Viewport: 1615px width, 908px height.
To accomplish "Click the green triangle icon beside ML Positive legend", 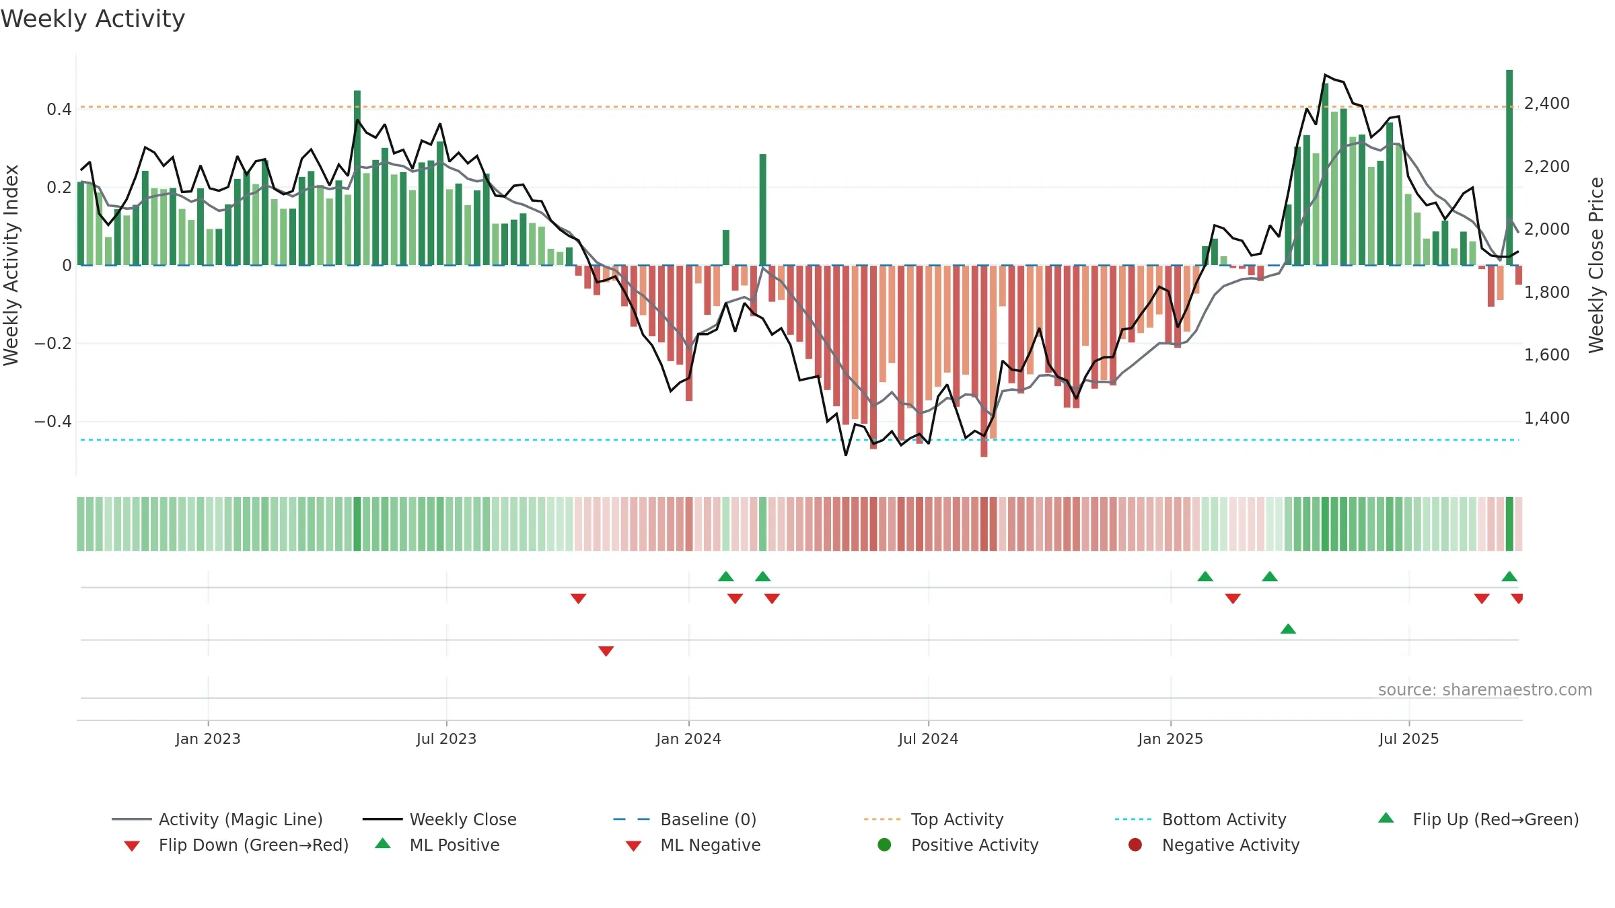I will click(x=383, y=843).
